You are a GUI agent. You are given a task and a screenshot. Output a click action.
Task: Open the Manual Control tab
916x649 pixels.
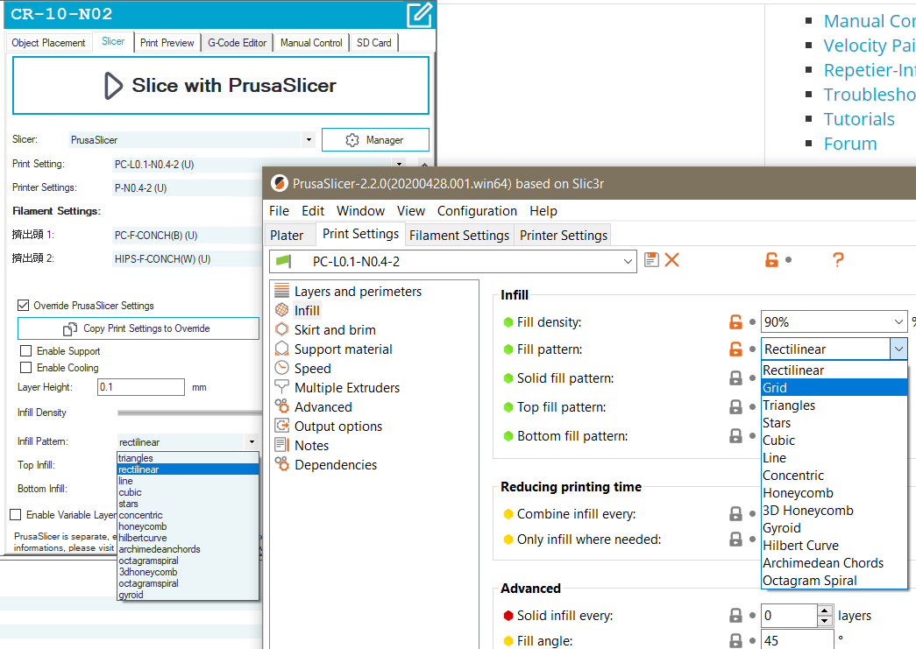[x=311, y=43]
